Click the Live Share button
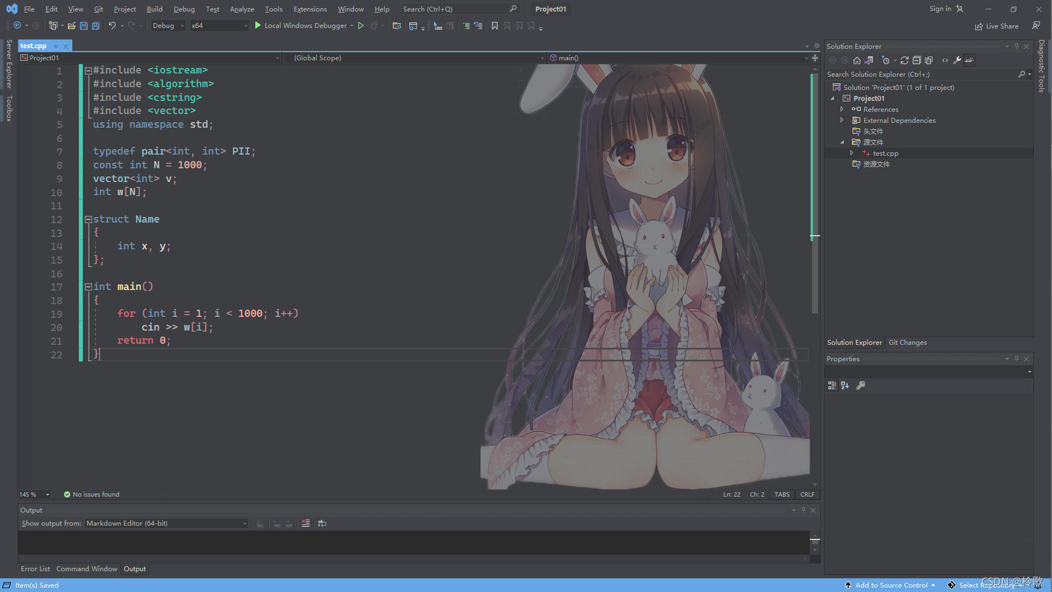 997,26
